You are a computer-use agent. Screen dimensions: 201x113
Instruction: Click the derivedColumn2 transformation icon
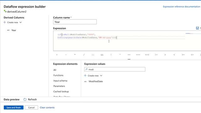[x=5, y=11]
